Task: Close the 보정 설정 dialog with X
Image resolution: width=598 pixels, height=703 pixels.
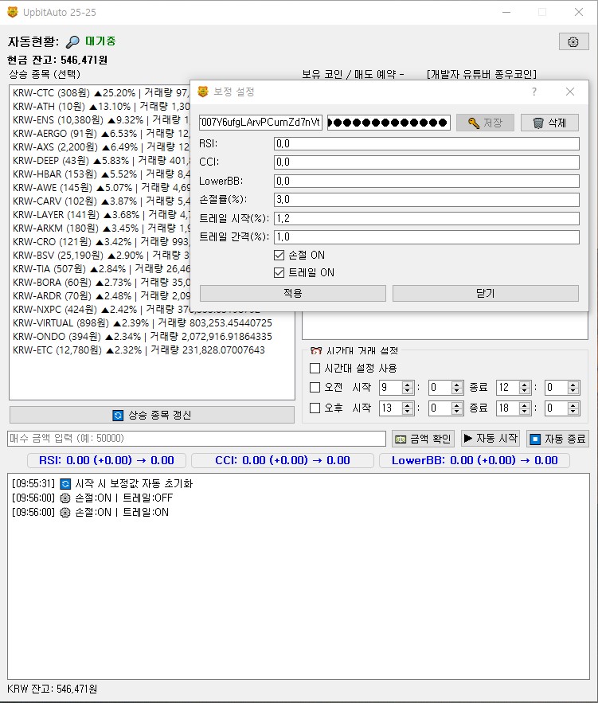Action: [570, 92]
